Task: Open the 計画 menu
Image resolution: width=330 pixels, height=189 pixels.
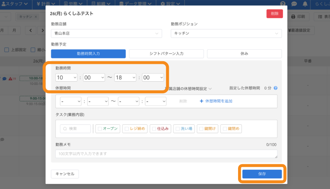Action: (46, 4)
